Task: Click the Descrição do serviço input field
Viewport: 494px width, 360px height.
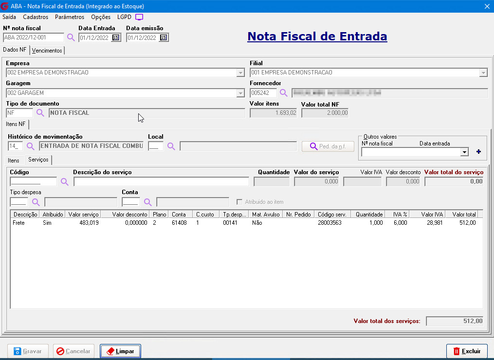Action: click(161, 181)
